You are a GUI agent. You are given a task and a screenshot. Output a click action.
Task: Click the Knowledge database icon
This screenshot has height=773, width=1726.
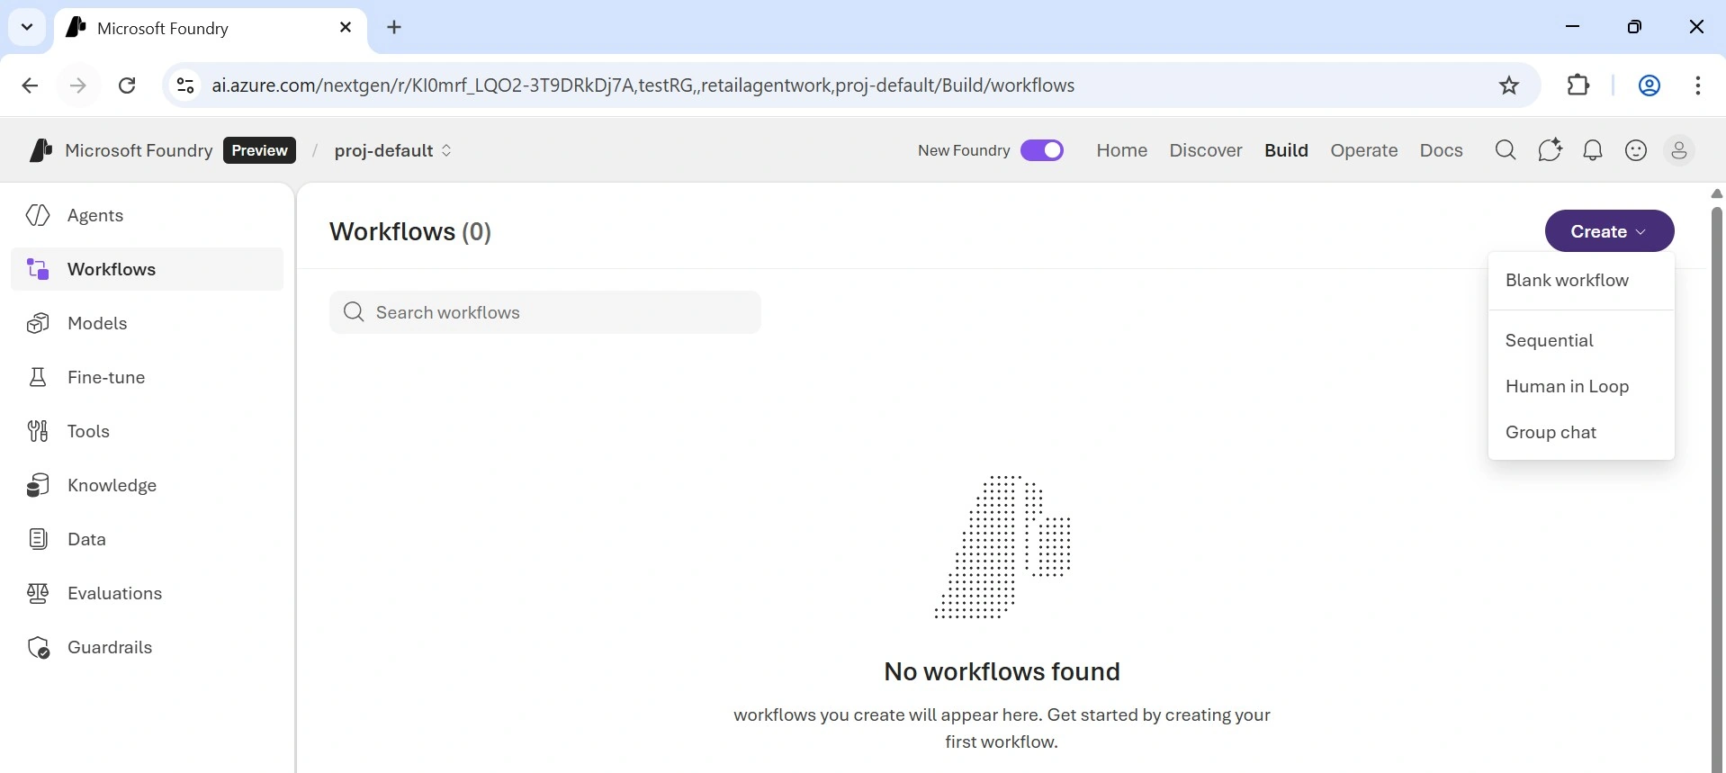click(x=38, y=485)
